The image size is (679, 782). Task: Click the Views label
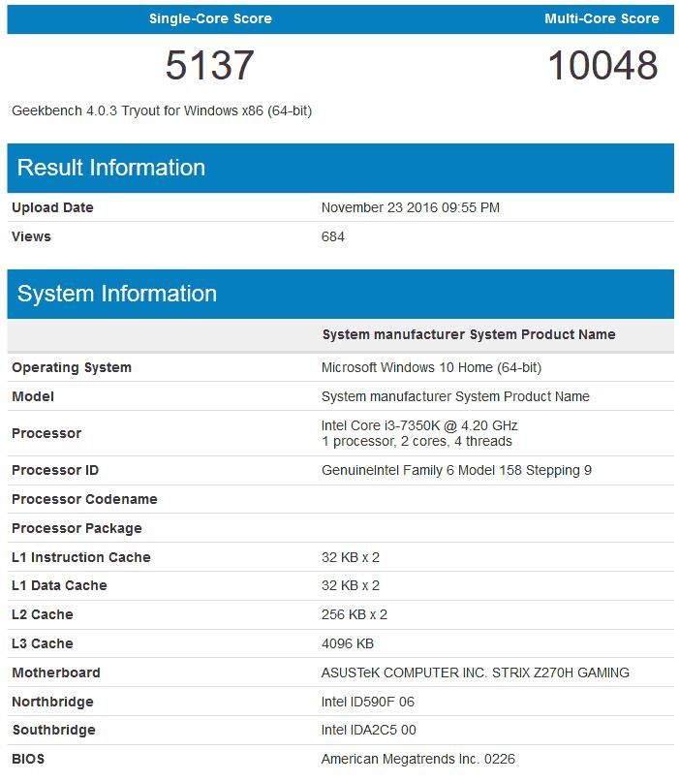(x=31, y=236)
